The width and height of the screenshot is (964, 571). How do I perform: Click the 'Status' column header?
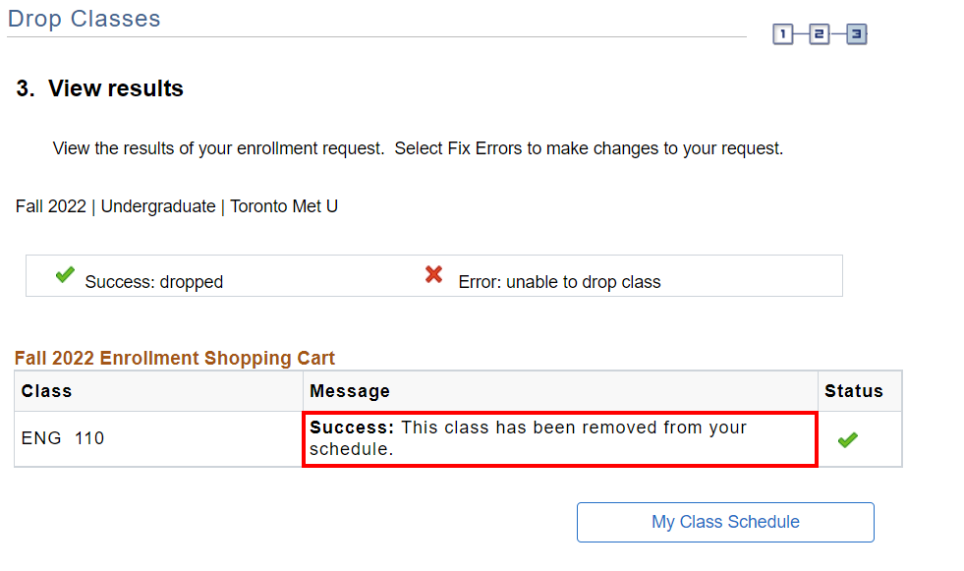point(854,391)
